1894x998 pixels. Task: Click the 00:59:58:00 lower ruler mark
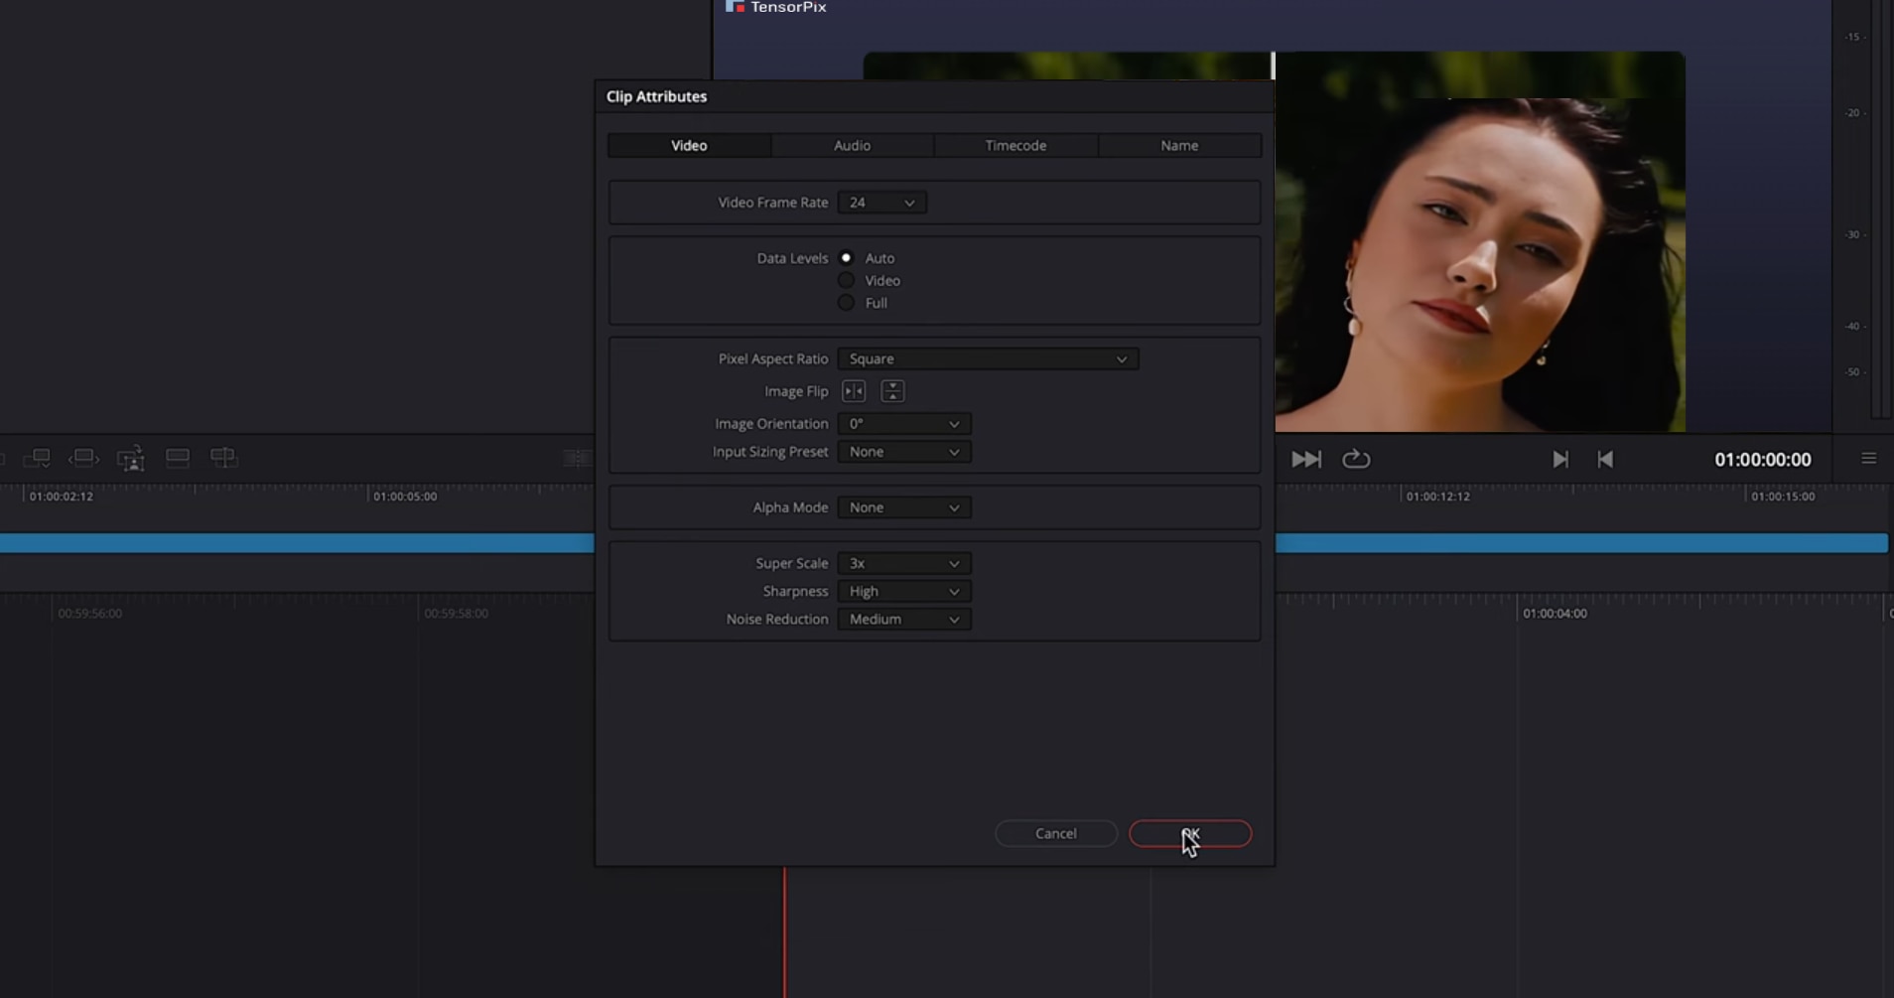(456, 614)
